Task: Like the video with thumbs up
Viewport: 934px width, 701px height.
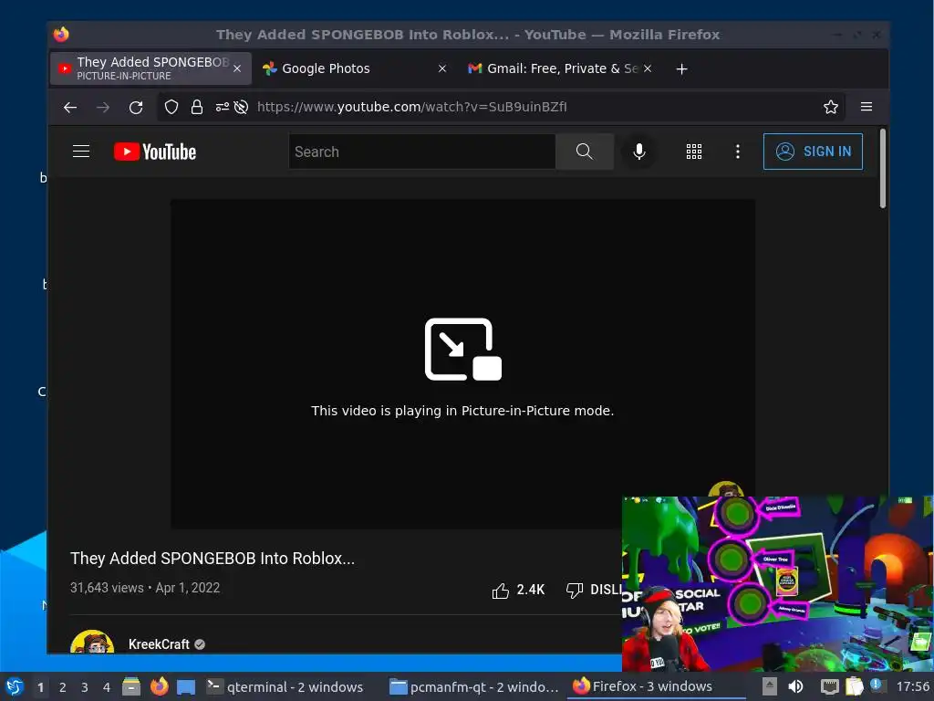Action: (501, 591)
